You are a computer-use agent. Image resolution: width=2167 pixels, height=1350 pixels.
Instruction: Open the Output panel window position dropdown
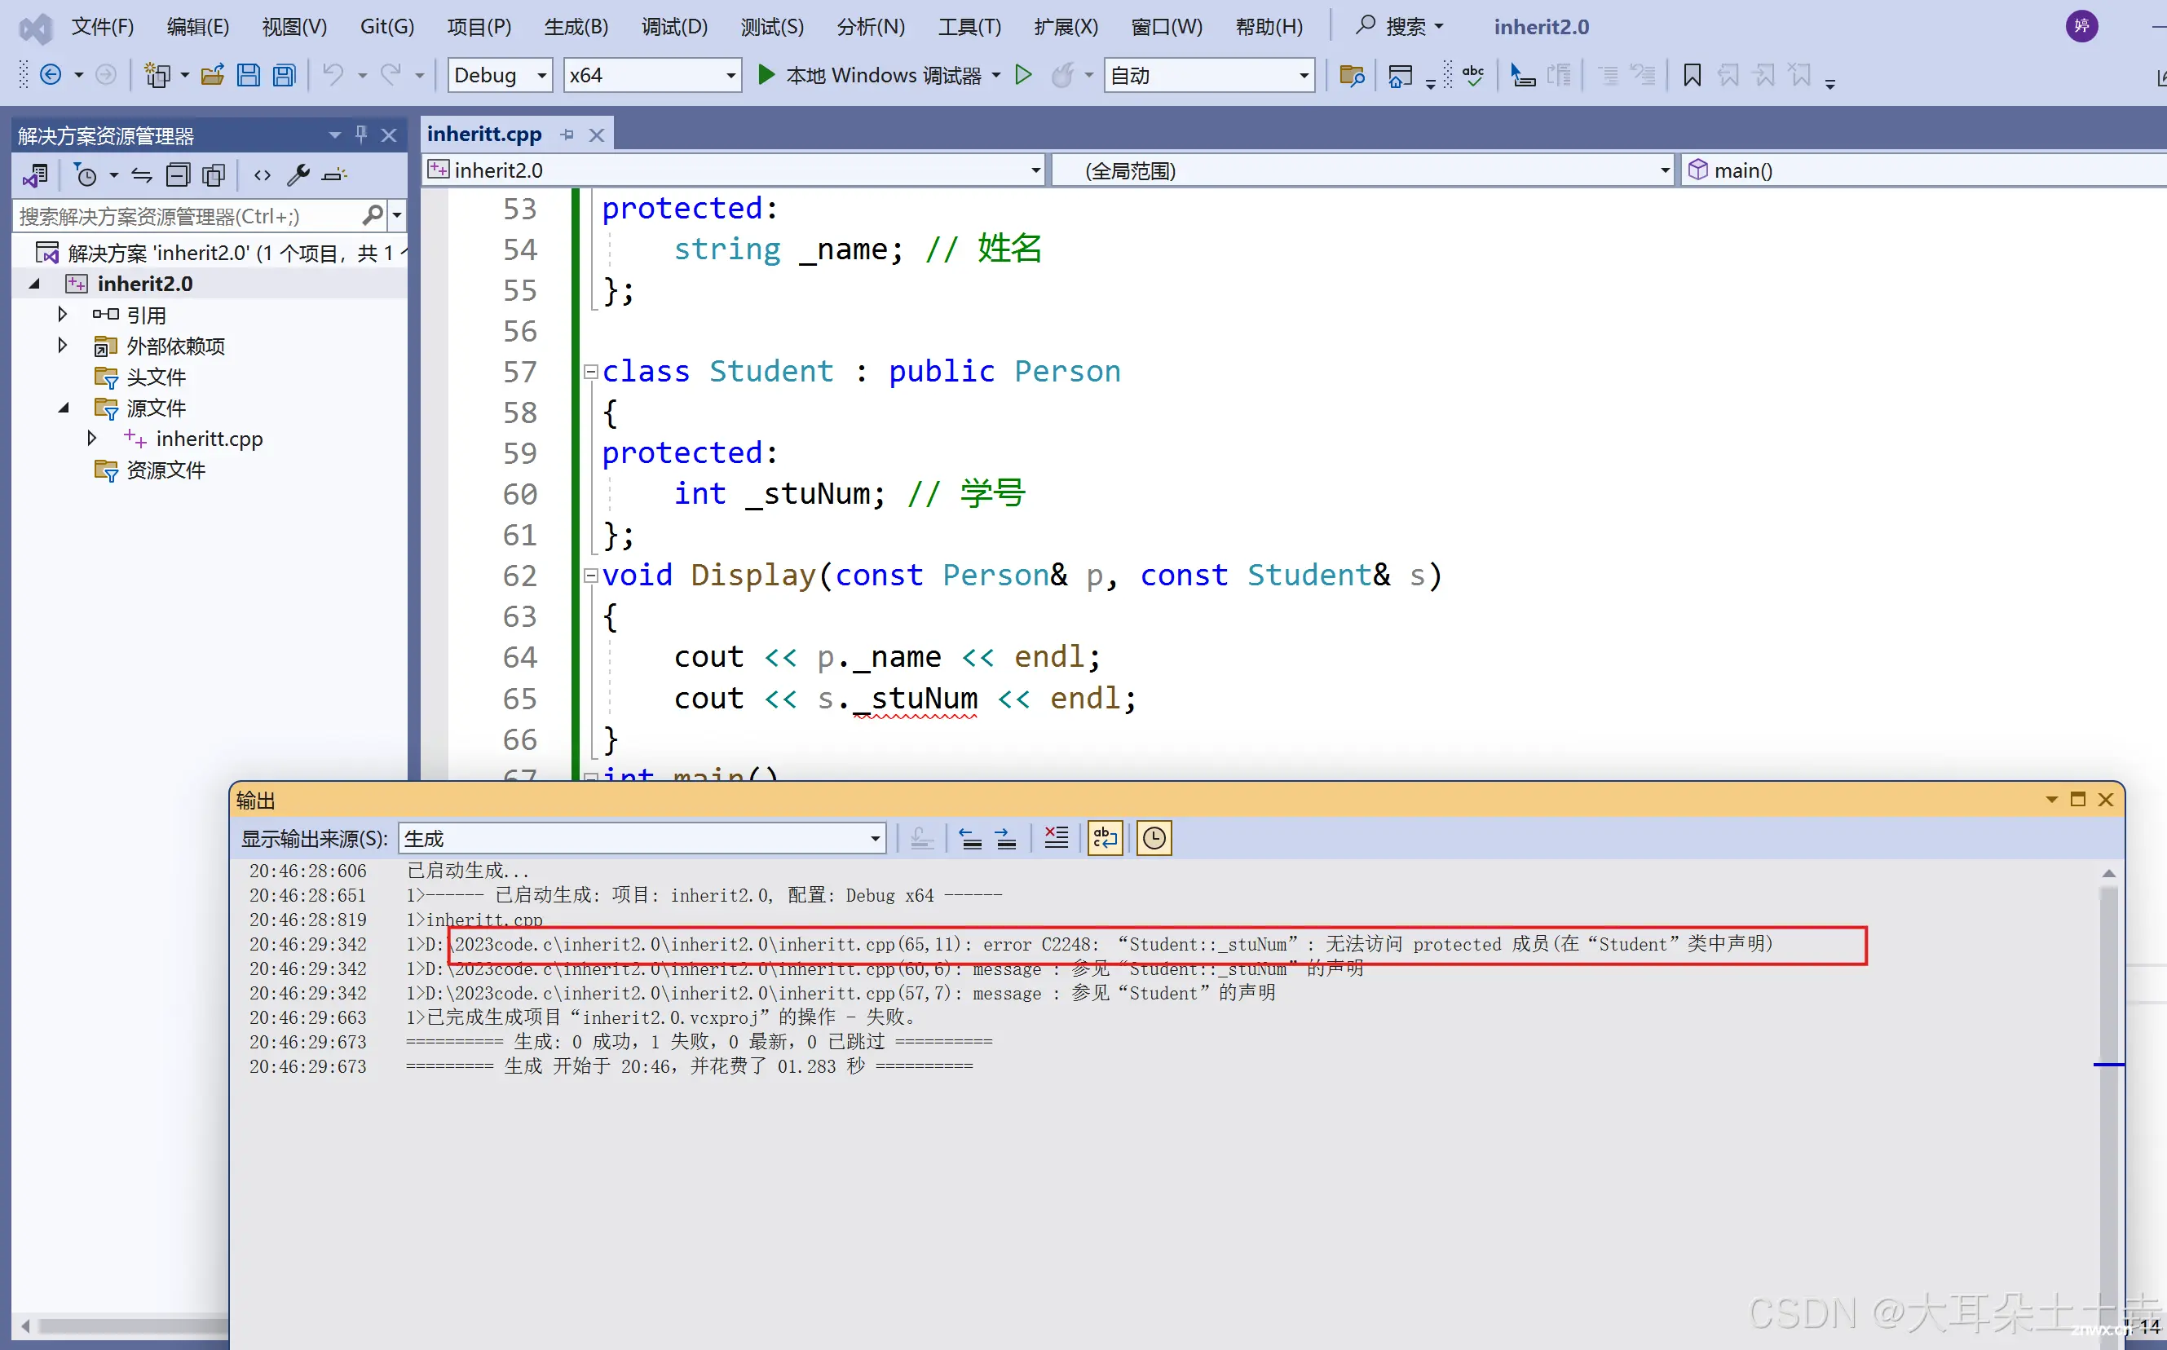click(2052, 800)
